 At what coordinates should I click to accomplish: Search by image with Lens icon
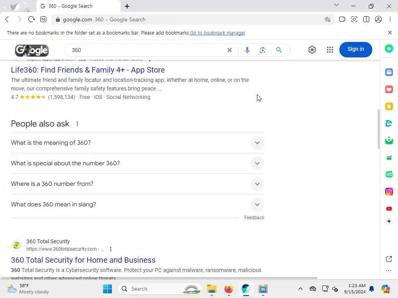(x=263, y=50)
